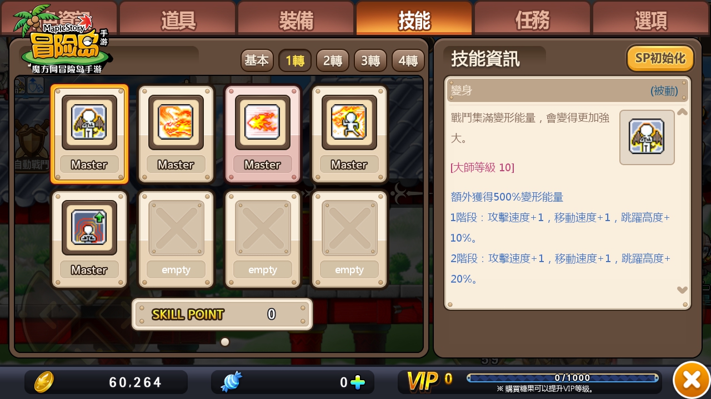Select the flame burst skill icon
This screenshot has width=711, height=399.
[x=176, y=122]
